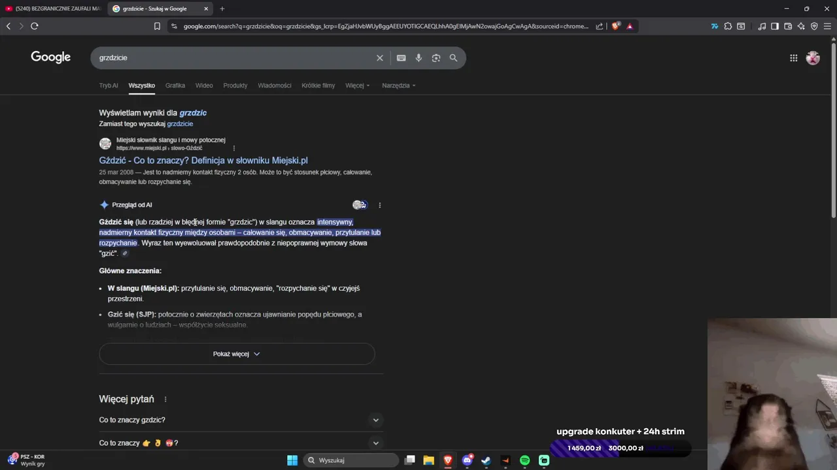837x470 pixels.
Task: Open the "Narzędzia" tools dropdown
Action: coord(399,86)
